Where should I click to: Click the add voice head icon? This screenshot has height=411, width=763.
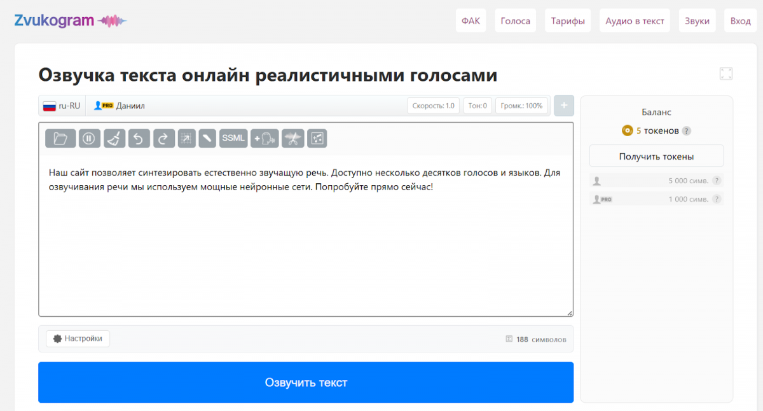265,138
